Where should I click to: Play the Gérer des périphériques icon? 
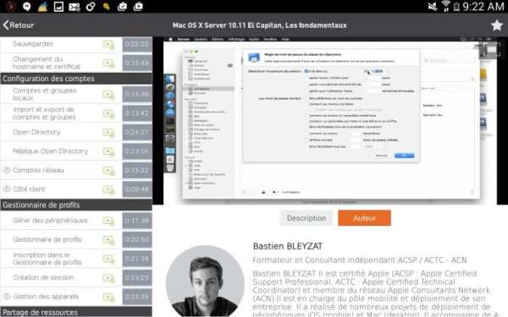(109, 221)
